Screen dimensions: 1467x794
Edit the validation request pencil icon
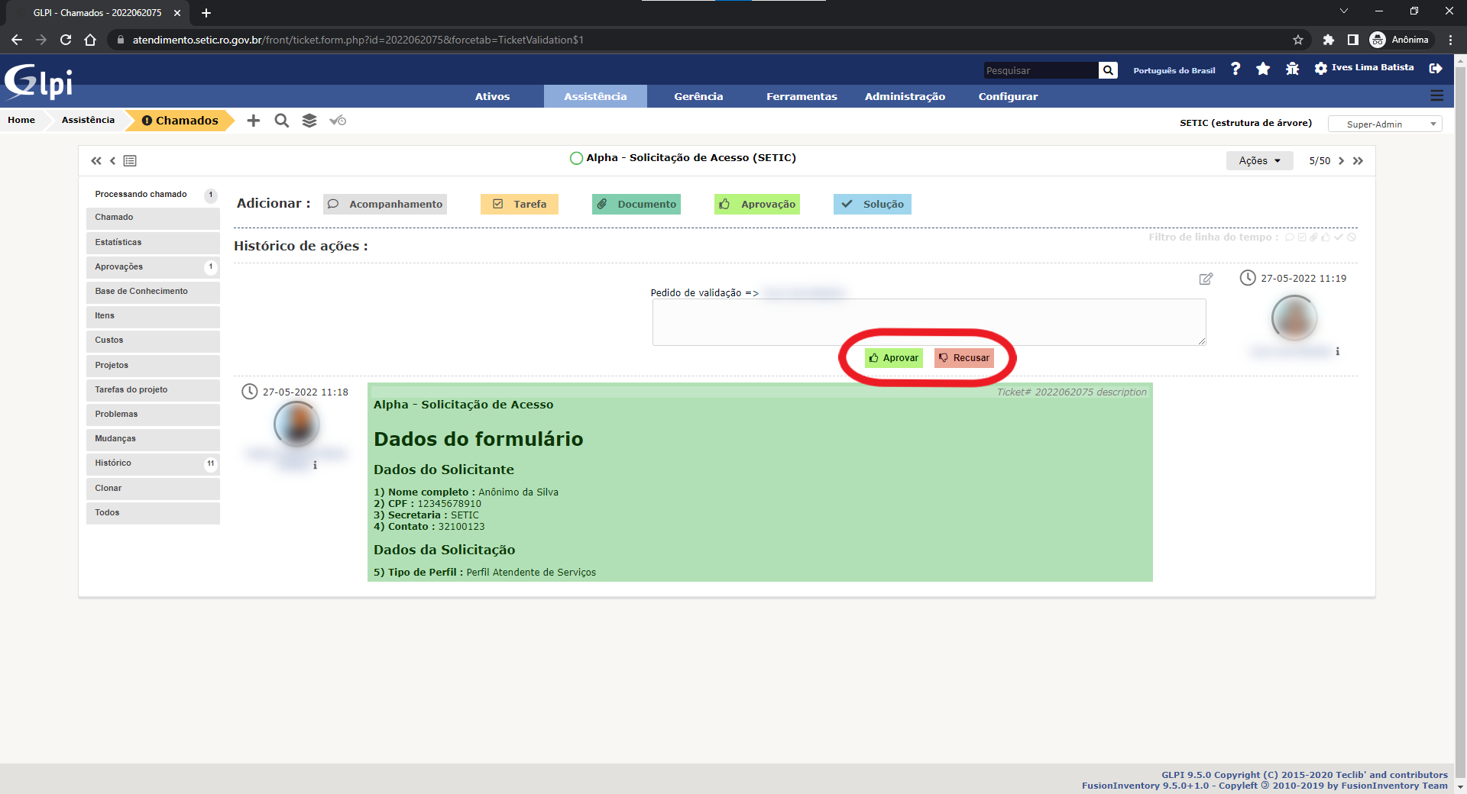coord(1206,279)
